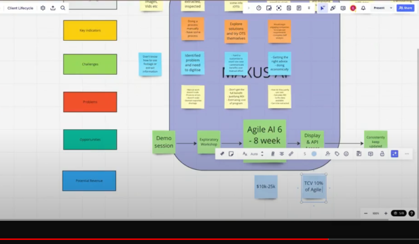Viewport: 419px width, 244px height.
Task: Click the reactions party popper icon
Action: tap(333, 8)
